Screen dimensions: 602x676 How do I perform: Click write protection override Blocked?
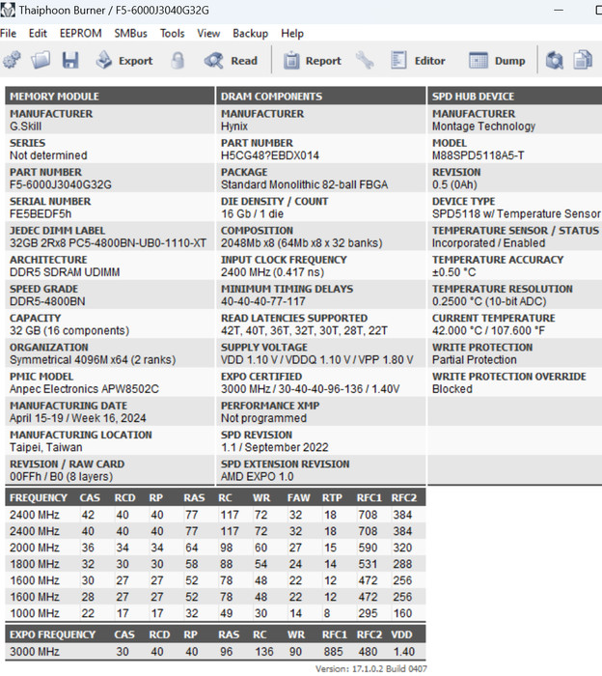452,389
